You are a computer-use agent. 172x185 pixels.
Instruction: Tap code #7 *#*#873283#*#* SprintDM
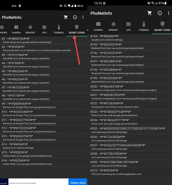coord(44,89)
